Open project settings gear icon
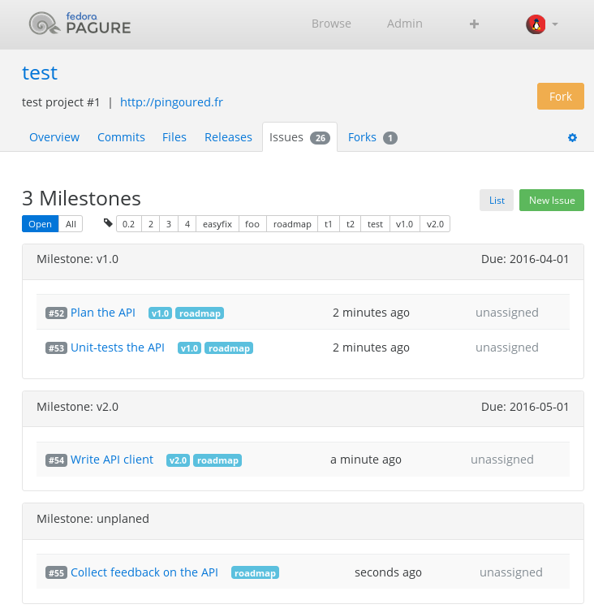 (x=572, y=138)
